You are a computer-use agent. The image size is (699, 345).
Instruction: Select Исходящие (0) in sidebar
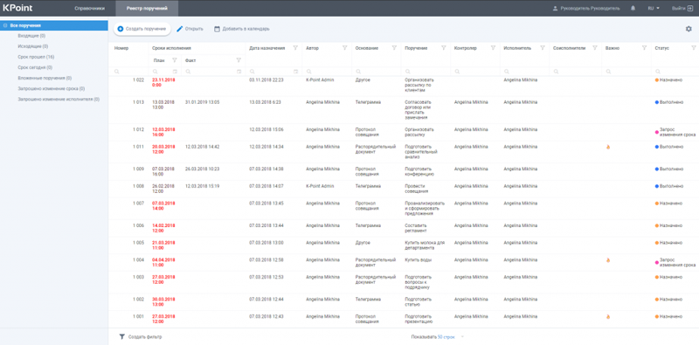33,46
